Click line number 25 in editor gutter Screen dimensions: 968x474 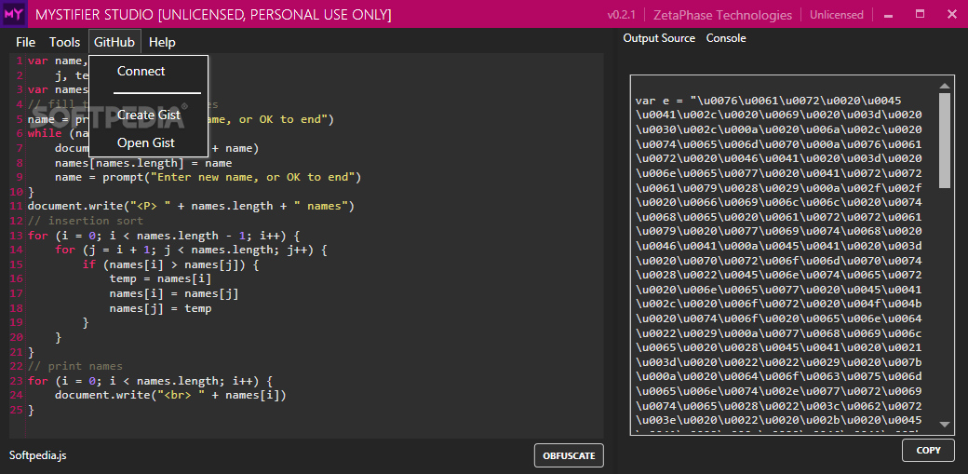coord(17,409)
